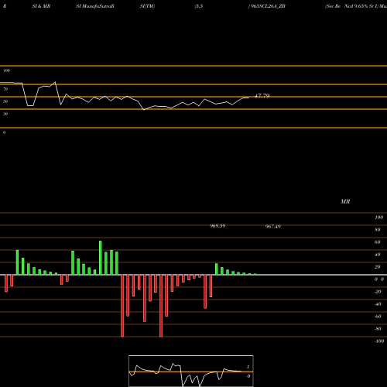Click the MR axis label -60
The width and height of the screenshot is (387, 387).
pos(378,317)
